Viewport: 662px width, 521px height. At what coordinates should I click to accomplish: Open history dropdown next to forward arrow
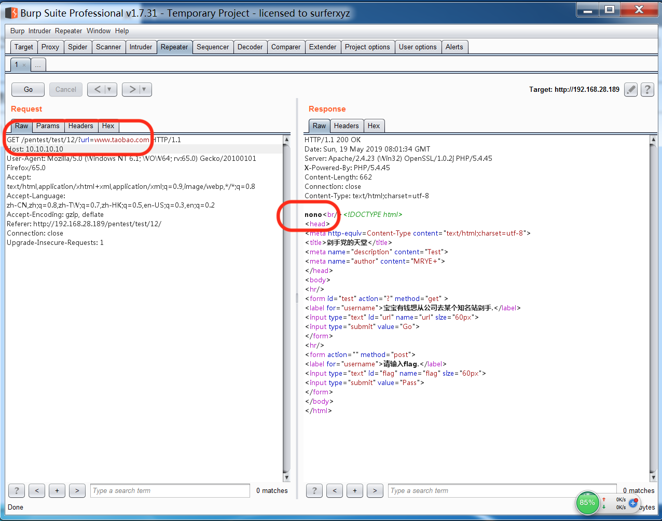pyautogui.click(x=144, y=89)
